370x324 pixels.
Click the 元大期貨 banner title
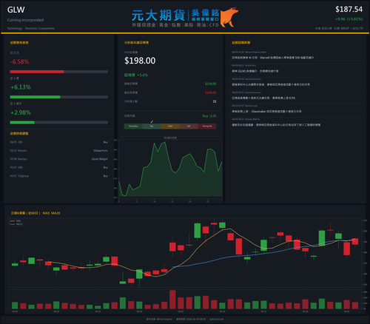(158, 16)
